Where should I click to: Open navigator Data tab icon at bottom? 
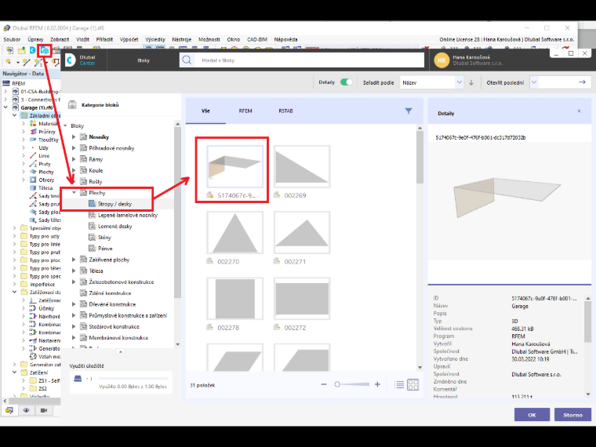[x=9, y=410]
